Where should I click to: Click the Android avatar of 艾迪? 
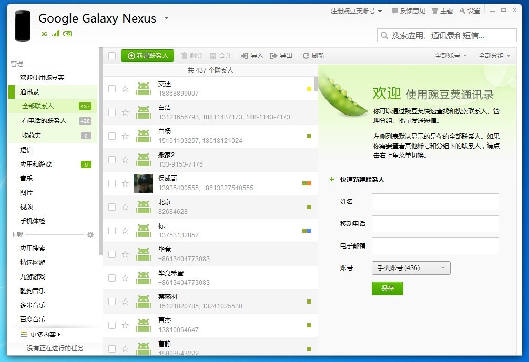(x=144, y=89)
